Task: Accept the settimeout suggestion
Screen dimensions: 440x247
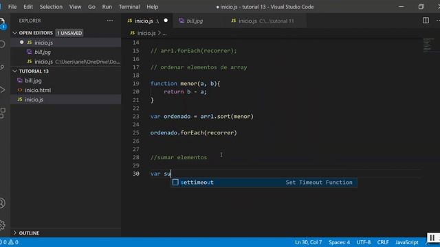Action: tap(264, 183)
